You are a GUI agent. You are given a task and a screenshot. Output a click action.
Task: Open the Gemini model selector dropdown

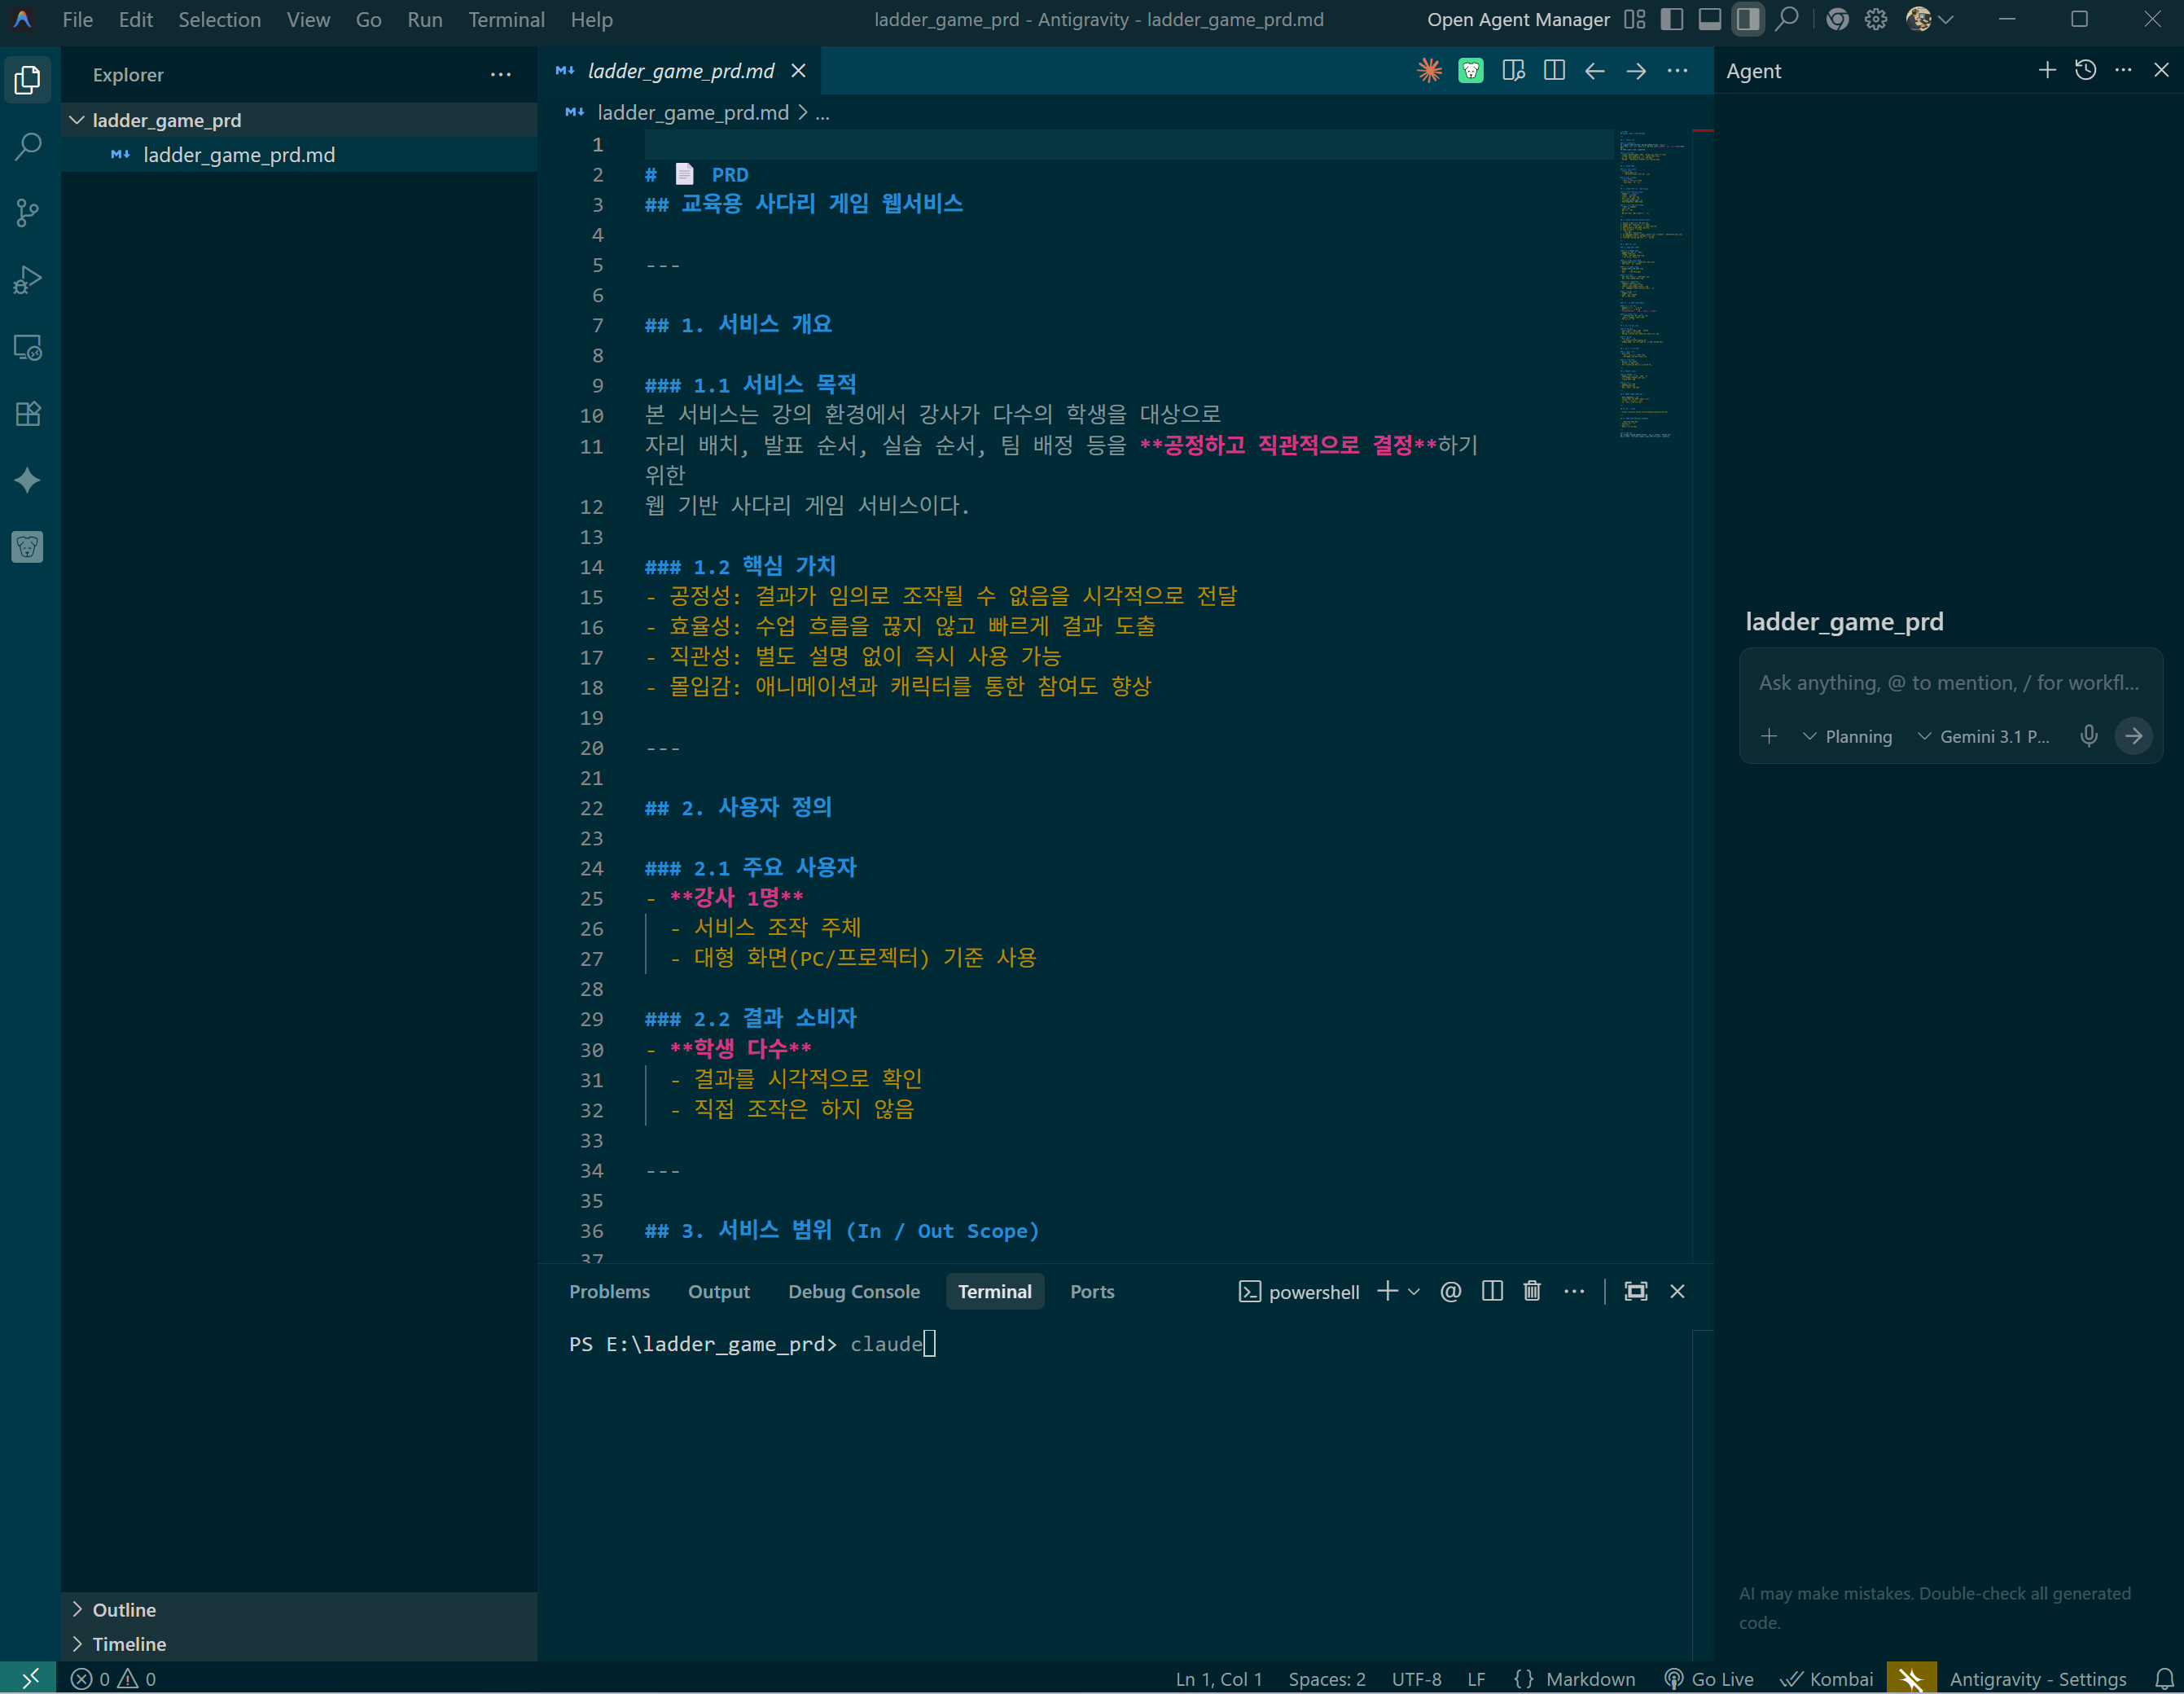click(x=1983, y=736)
